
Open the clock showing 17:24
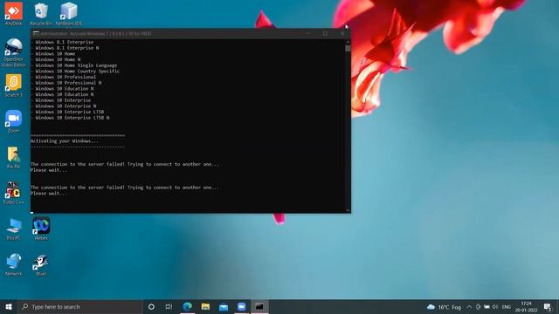[526, 307]
